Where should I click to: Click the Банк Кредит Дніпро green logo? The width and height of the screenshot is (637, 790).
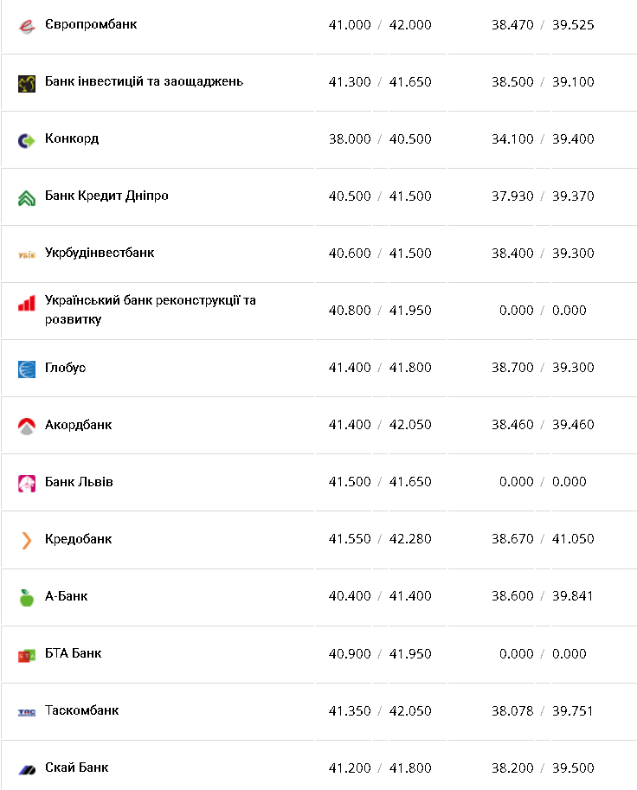pos(27,197)
